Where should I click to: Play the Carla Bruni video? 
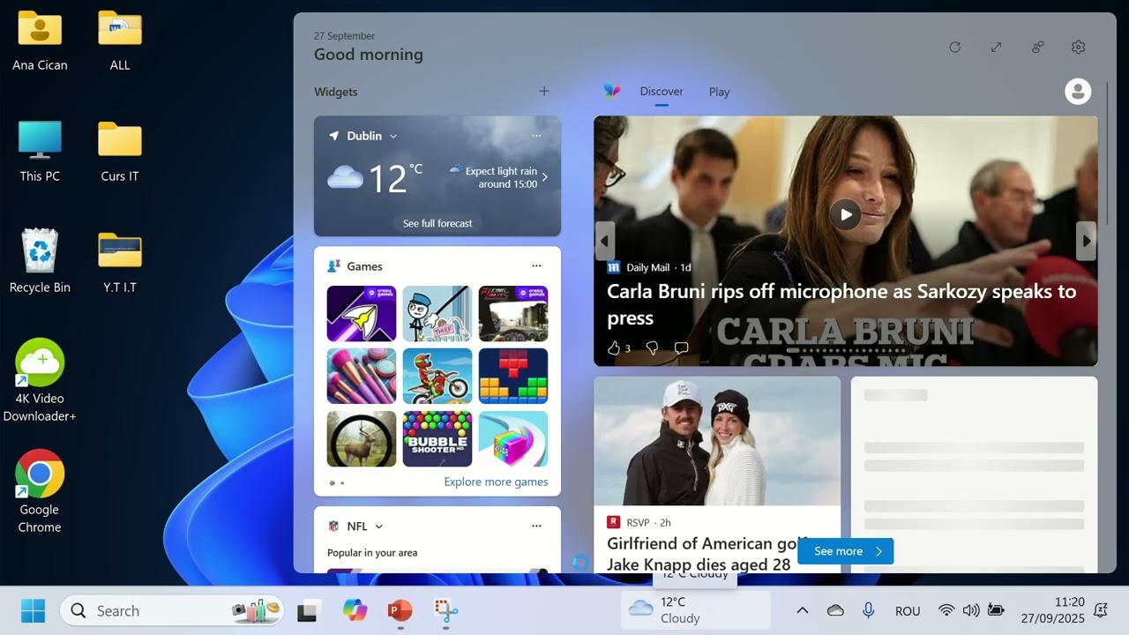pyautogui.click(x=845, y=214)
